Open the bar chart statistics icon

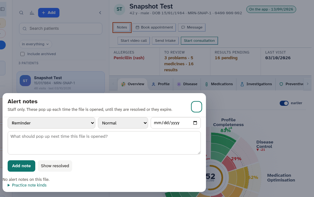point(32,13)
